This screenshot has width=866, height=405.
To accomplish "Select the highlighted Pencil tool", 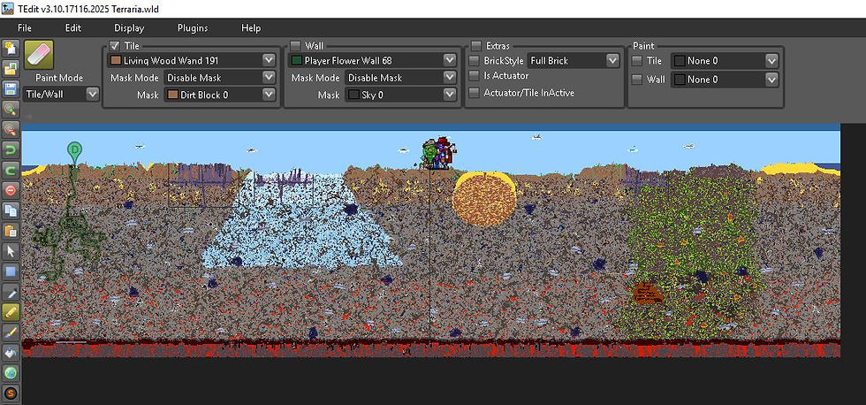I will coord(11,312).
